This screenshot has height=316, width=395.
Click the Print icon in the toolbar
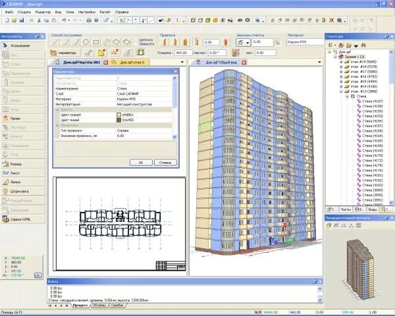coord(89,20)
